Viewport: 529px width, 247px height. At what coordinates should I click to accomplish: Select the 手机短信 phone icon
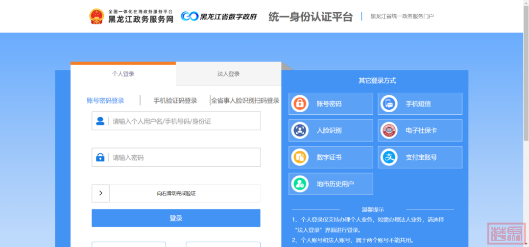[x=389, y=104]
